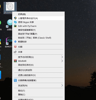Choose 锁定到「开始」菜单 (Classic Shell)
The height and width of the screenshot is (100, 96).
click(39, 38)
